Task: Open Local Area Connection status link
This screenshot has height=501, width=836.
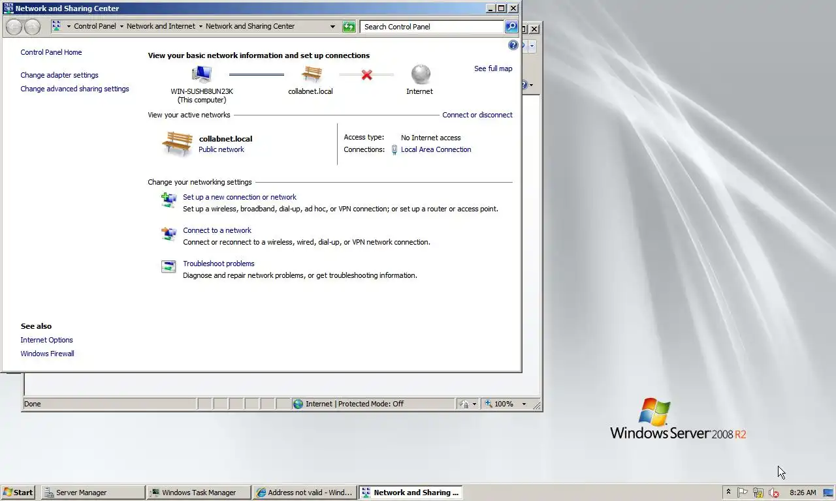Action: [x=436, y=149]
